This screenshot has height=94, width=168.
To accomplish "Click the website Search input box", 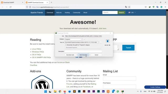I will [x=110, y=13].
